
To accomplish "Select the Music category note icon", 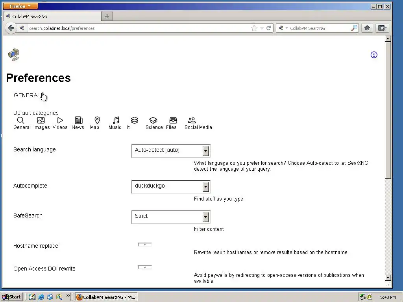I will click(116, 120).
